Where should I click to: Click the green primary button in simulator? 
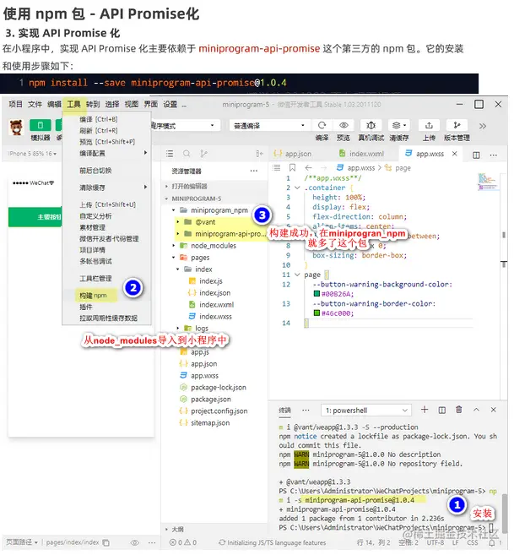pyautogui.click(x=35, y=217)
